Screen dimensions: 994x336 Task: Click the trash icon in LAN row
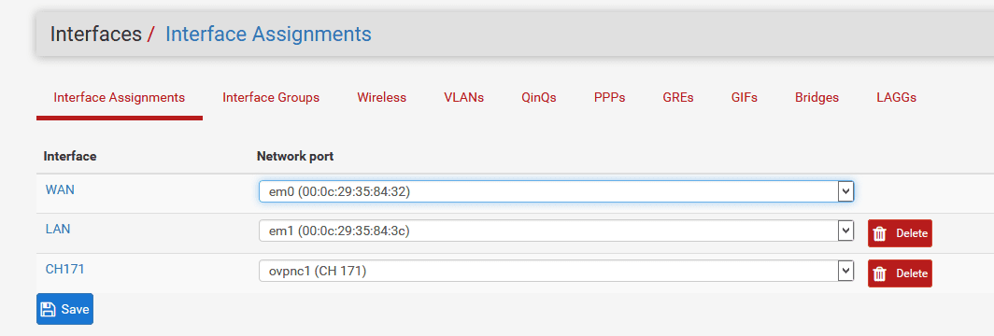coord(879,233)
